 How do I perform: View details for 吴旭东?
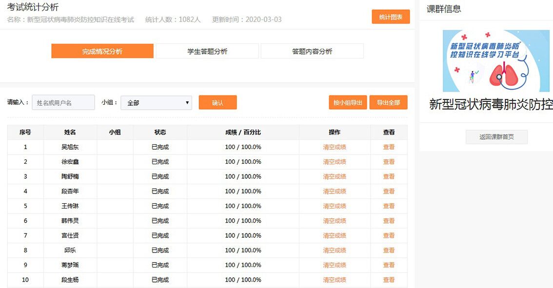(389, 147)
